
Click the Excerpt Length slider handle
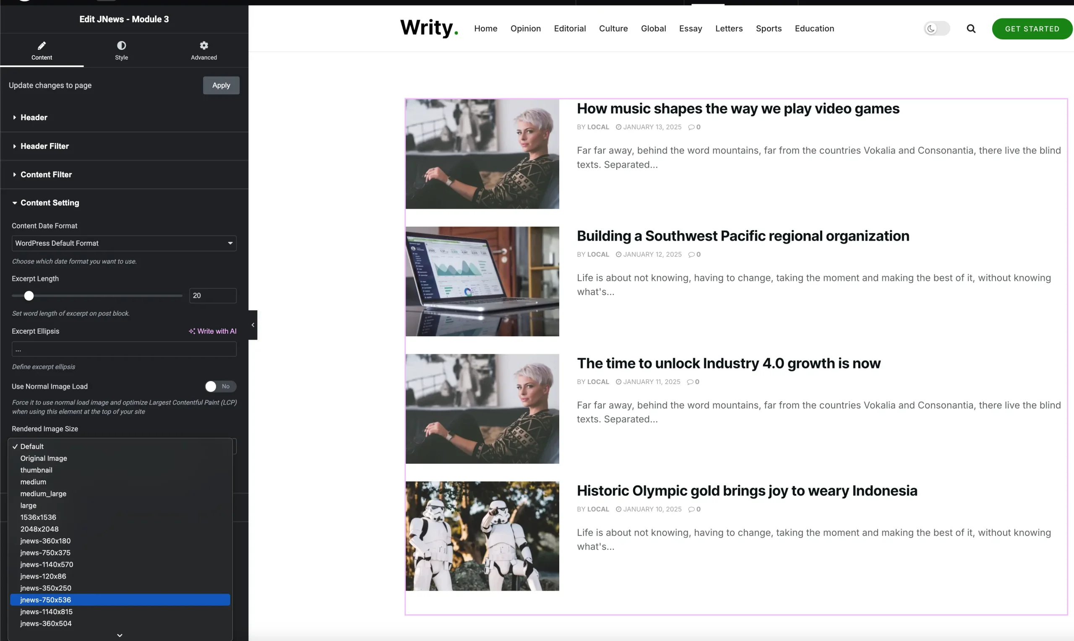click(x=29, y=296)
